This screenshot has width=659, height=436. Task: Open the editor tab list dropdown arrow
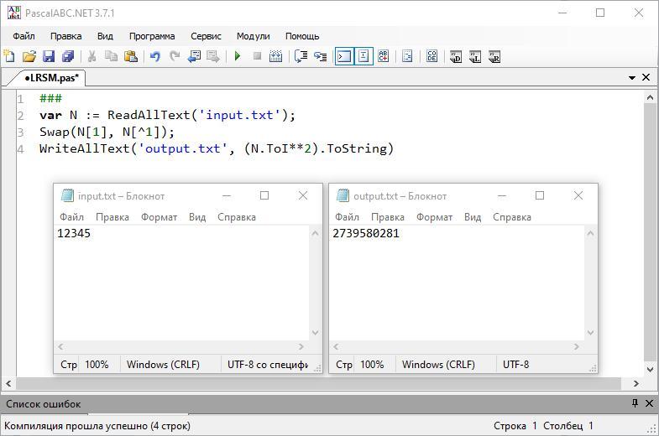(x=632, y=78)
